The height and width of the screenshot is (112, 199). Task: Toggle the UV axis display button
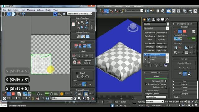[60, 14]
